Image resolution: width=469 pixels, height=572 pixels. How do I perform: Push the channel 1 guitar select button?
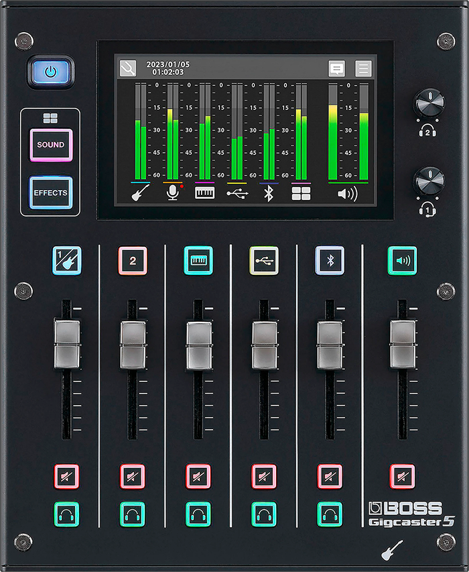click(67, 260)
